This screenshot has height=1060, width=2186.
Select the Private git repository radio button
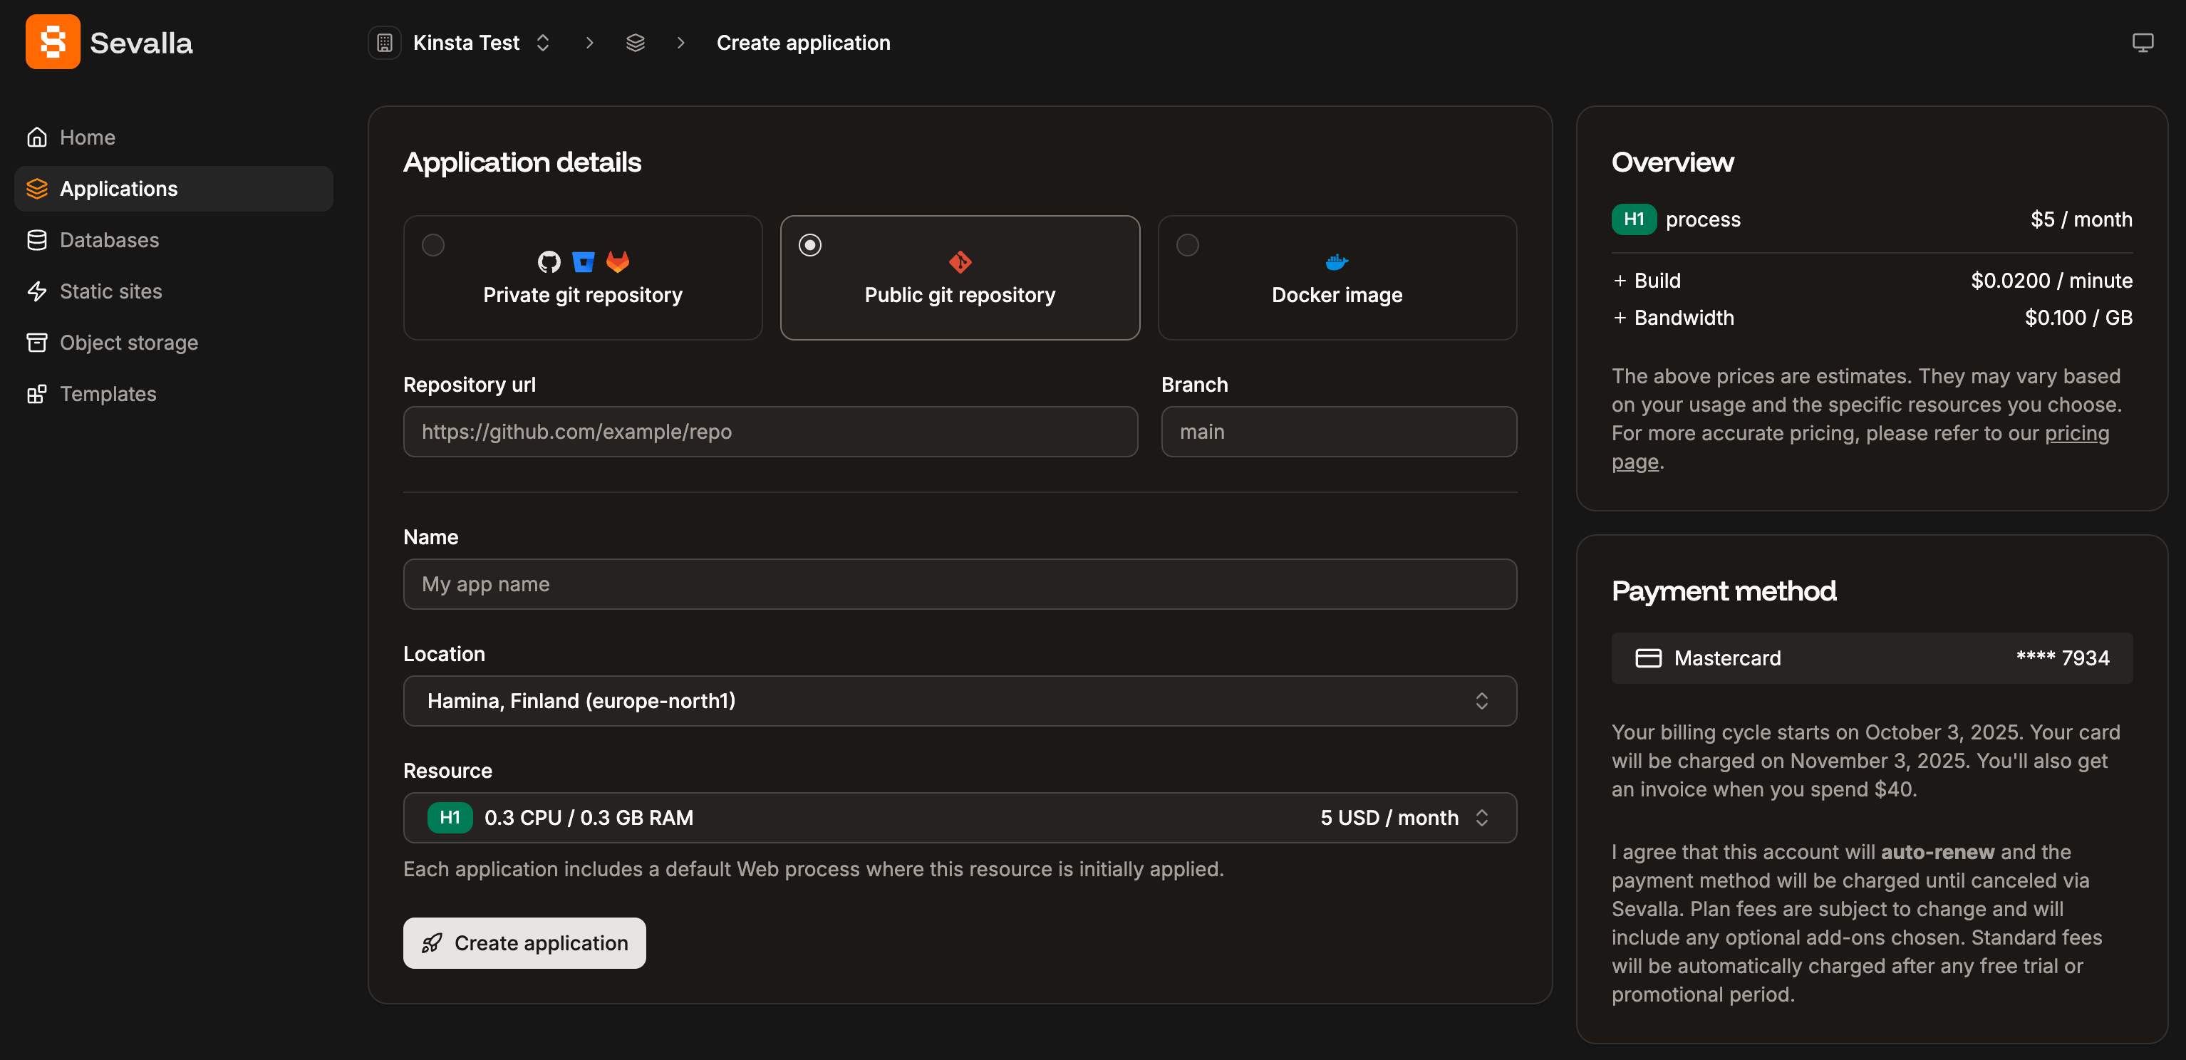[x=432, y=244]
